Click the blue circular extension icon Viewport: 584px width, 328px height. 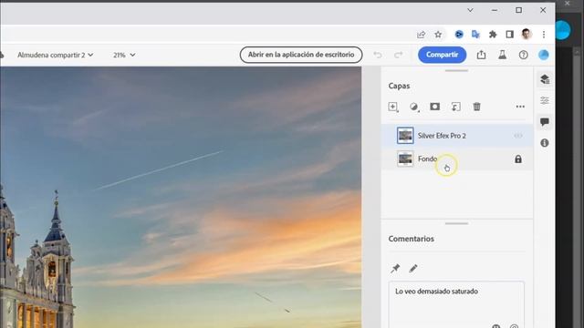pos(459,35)
